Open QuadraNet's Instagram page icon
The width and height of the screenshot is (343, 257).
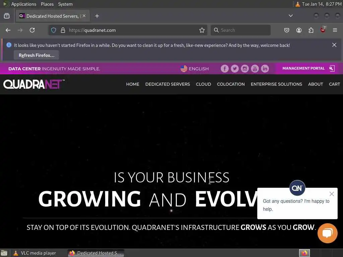tap(245, 69)
